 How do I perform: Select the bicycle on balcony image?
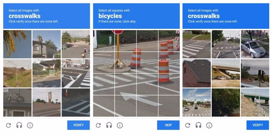tap(17, 102)
